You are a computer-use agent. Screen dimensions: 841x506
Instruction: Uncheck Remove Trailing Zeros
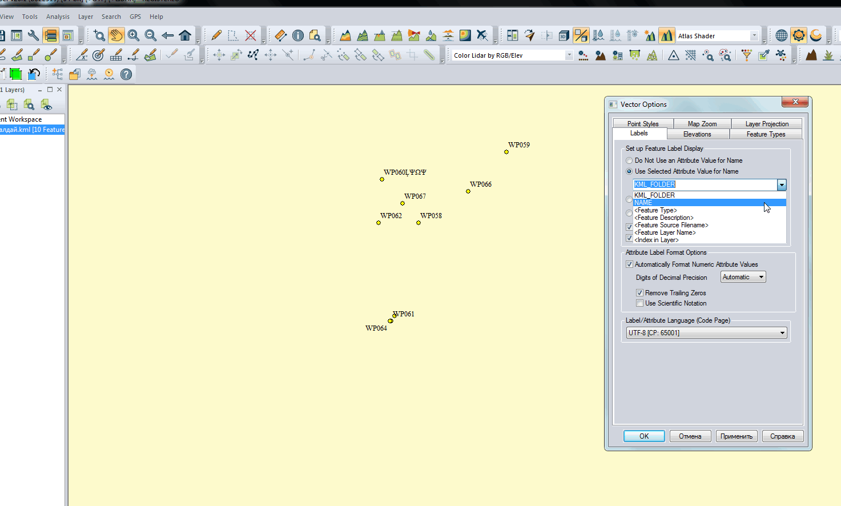[639, 293]
